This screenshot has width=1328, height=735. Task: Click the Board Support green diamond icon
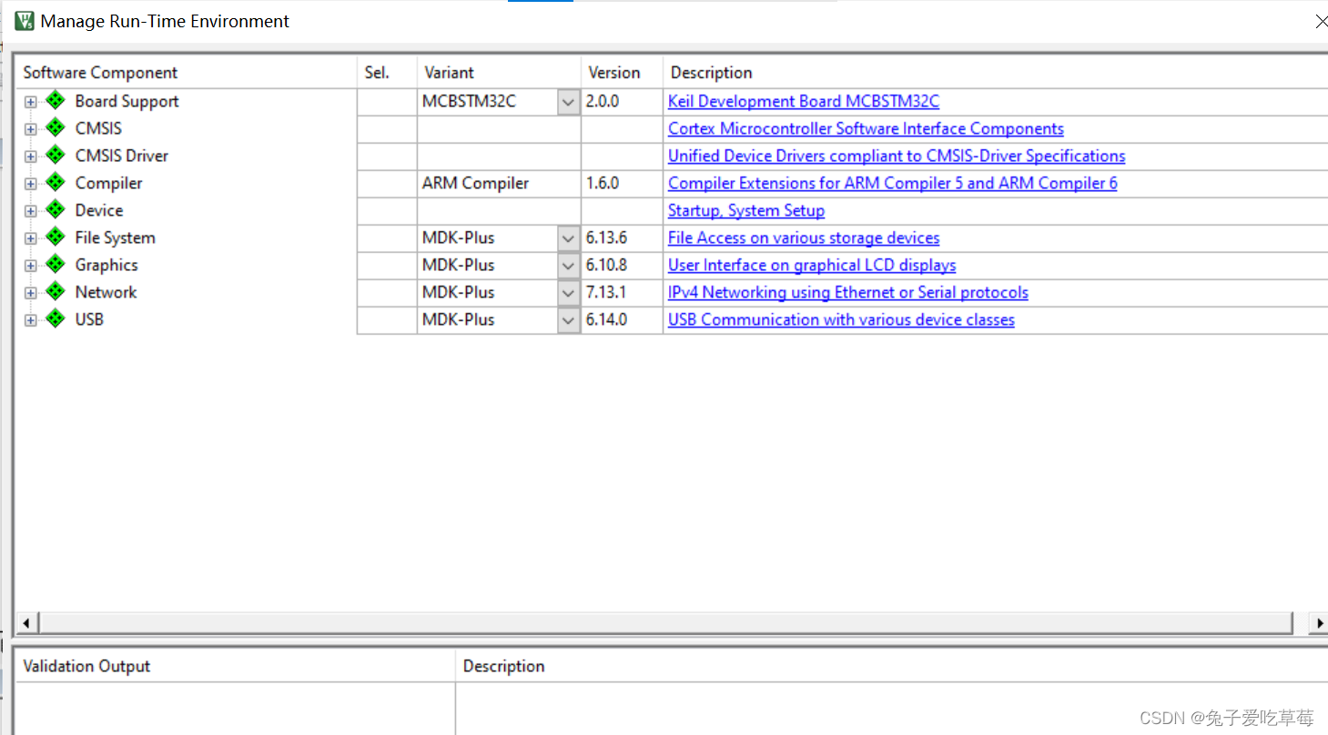[56, 100]
